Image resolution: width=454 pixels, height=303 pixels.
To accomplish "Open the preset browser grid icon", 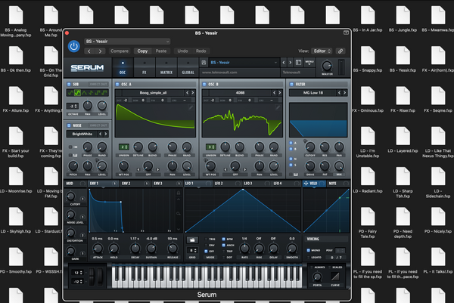I will pyautogui.click(x=298, y=63).
